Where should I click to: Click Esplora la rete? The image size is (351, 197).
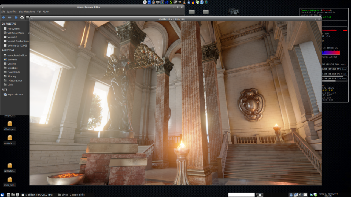[x=15, y=95]
